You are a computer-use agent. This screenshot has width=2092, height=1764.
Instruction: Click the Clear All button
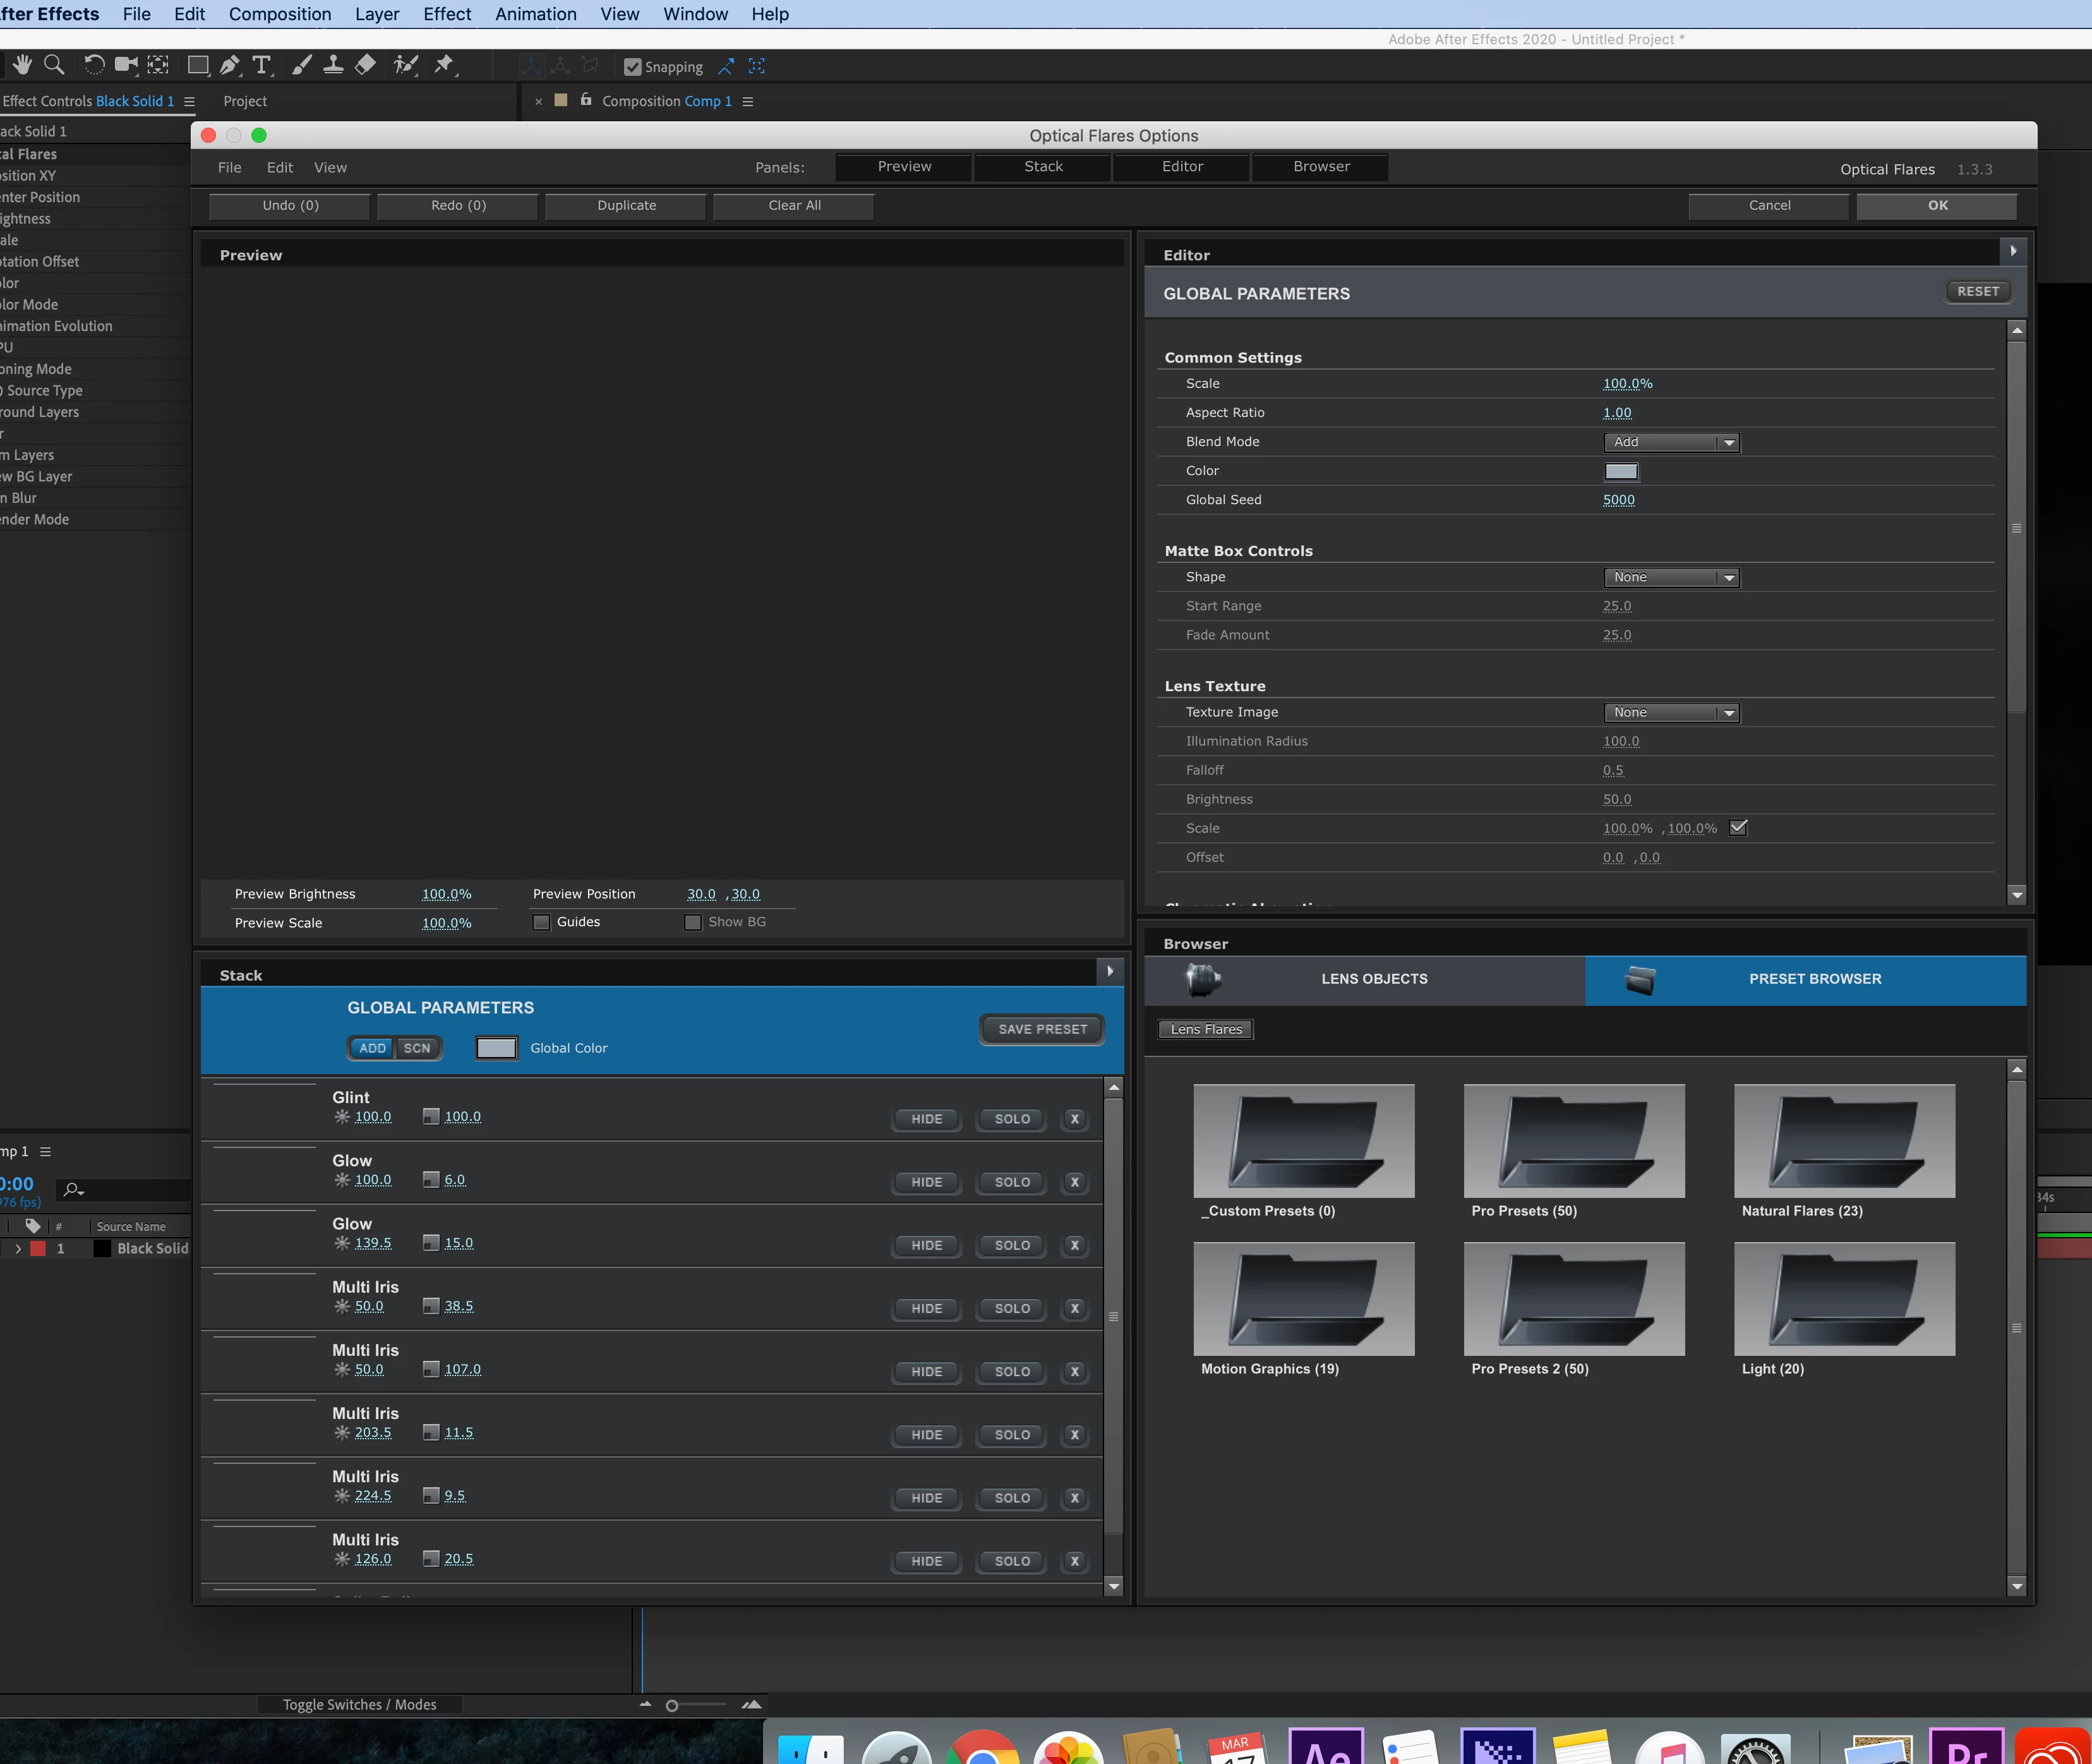click(x=793, y=205)
